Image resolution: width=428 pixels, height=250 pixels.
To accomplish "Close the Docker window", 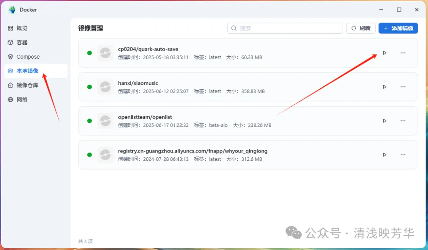I will tap(417, 10).
